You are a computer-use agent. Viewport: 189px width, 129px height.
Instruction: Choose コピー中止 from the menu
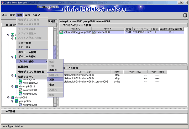pyautogui.click(x=32, y=47)
